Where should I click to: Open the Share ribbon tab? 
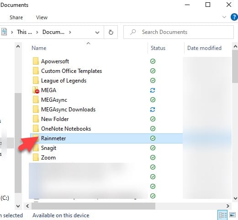coord(16,17)
